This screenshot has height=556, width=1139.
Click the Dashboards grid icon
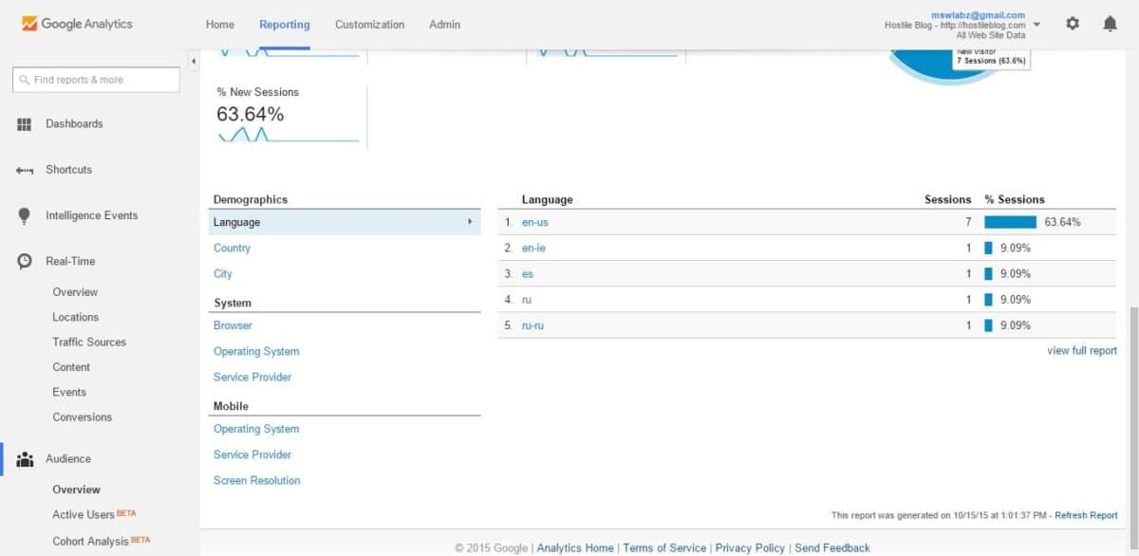tap(25, 124)
